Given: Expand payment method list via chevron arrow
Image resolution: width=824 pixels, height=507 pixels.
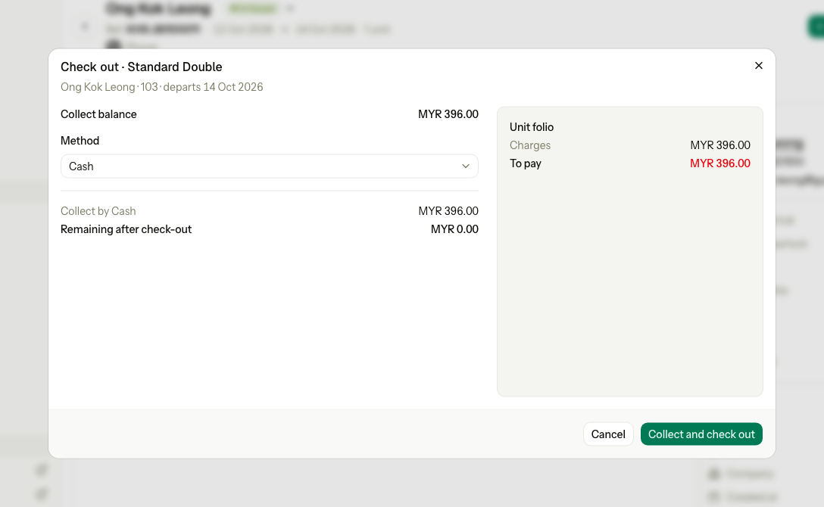Looking at the screenshot, I should coord(466,166).
